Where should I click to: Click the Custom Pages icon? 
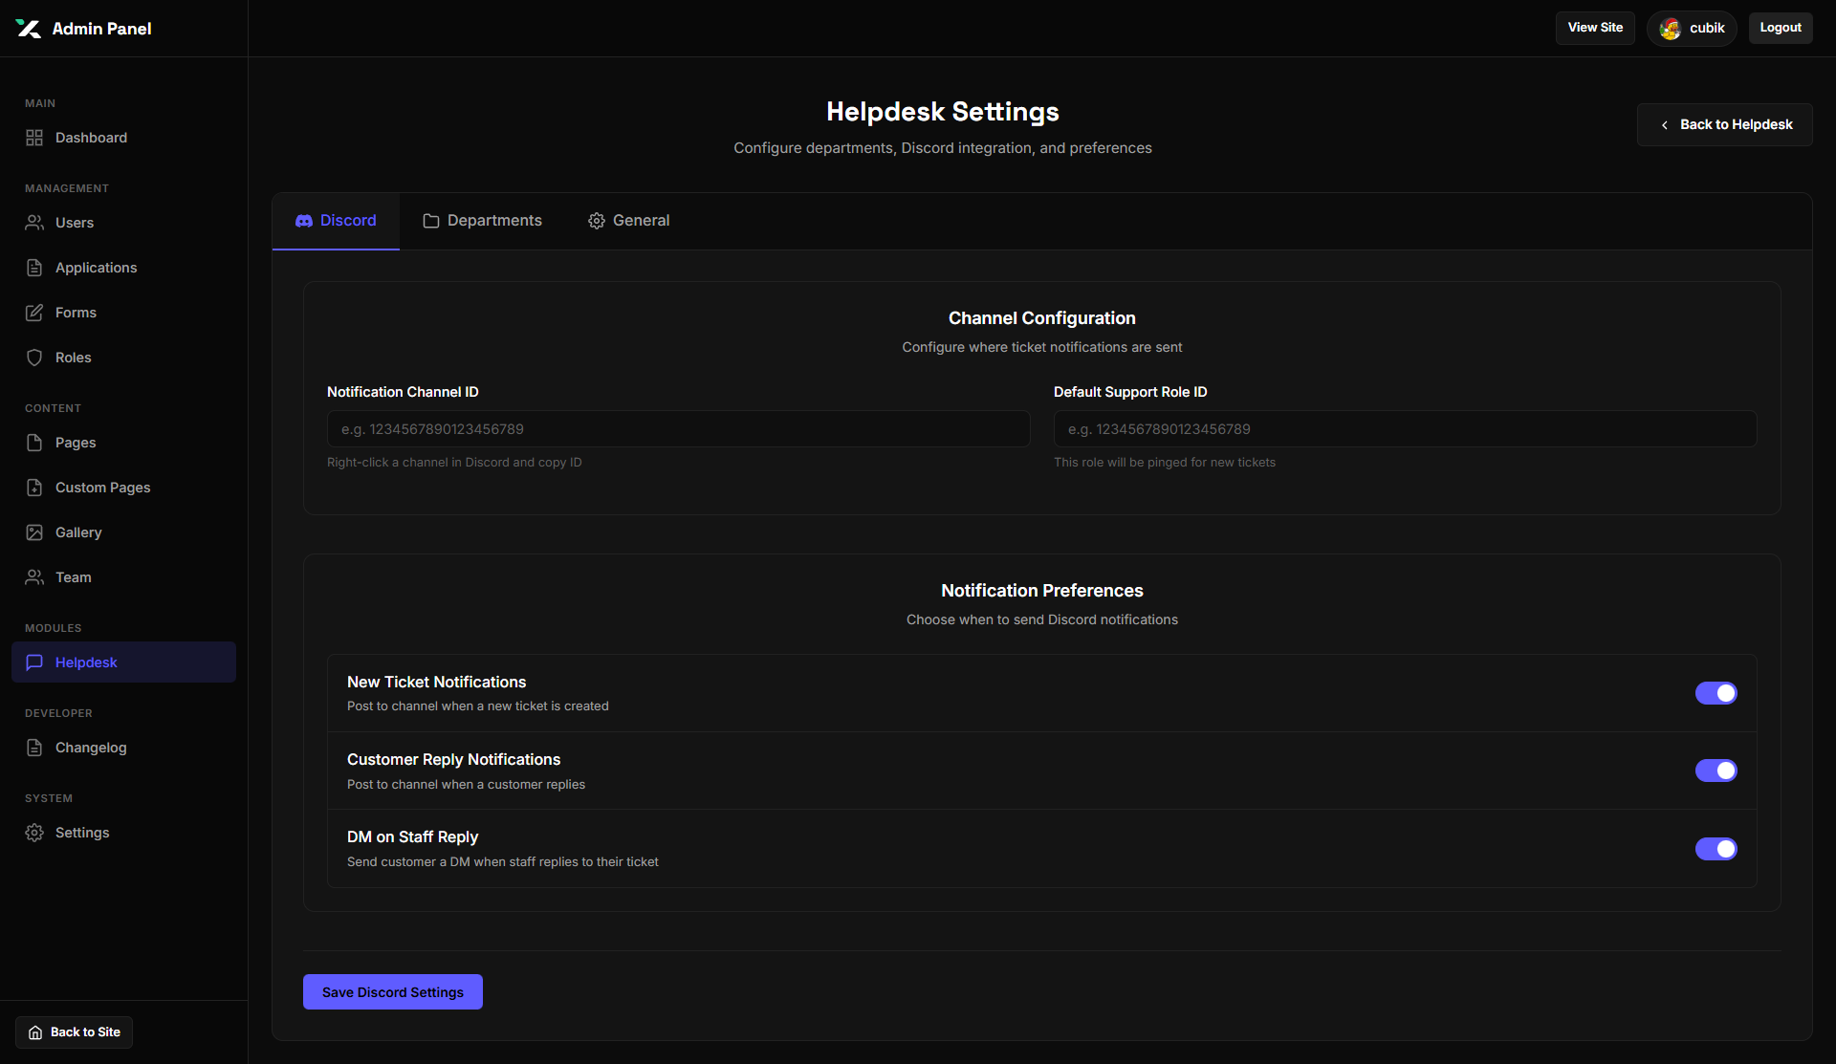point(34,488)
